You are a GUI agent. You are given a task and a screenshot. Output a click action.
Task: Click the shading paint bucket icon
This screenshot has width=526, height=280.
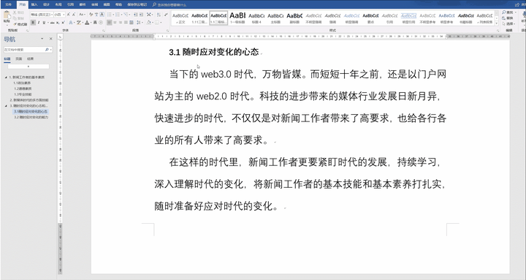tap(149, 23)
